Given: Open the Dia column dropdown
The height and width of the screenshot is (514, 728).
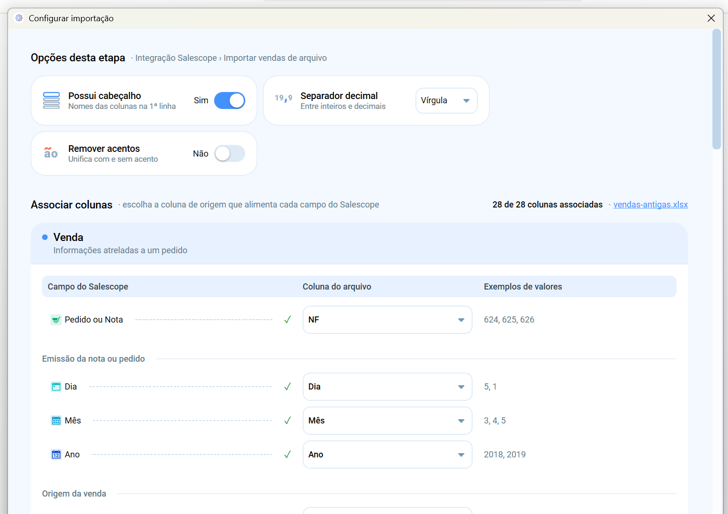Looking at the screenshot, I should pos(387,387).
